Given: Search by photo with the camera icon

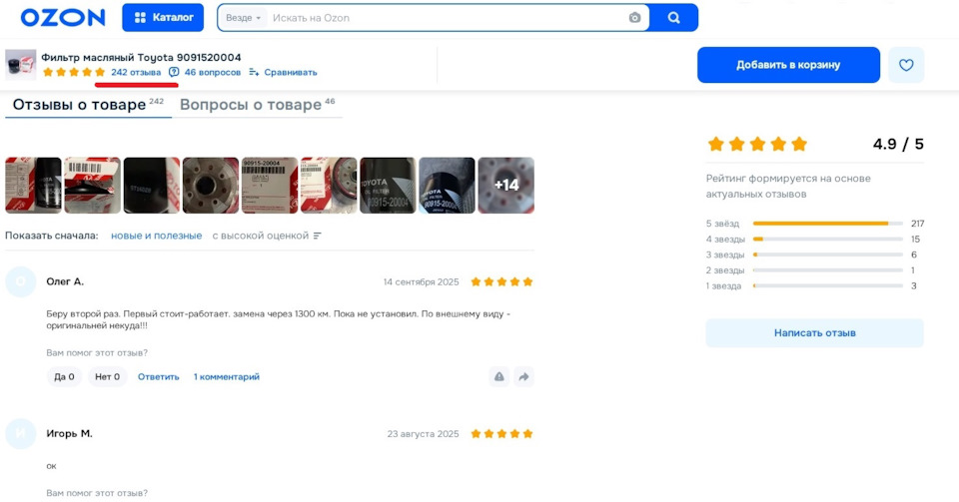Looking at the screenshot, I should click(634, 18).
